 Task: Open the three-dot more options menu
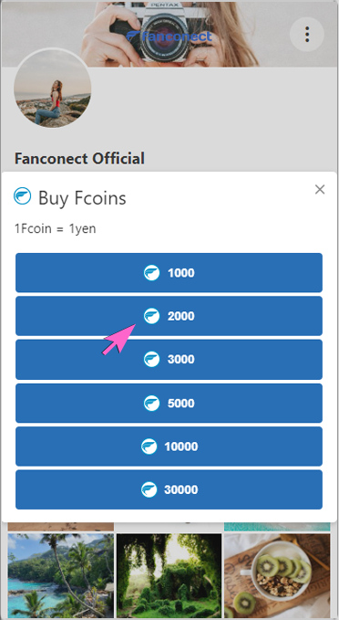click(307, 35)
